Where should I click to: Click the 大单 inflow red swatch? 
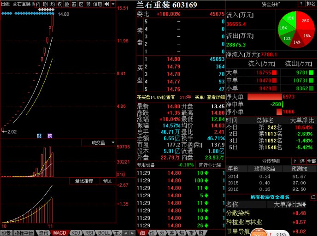274,72
